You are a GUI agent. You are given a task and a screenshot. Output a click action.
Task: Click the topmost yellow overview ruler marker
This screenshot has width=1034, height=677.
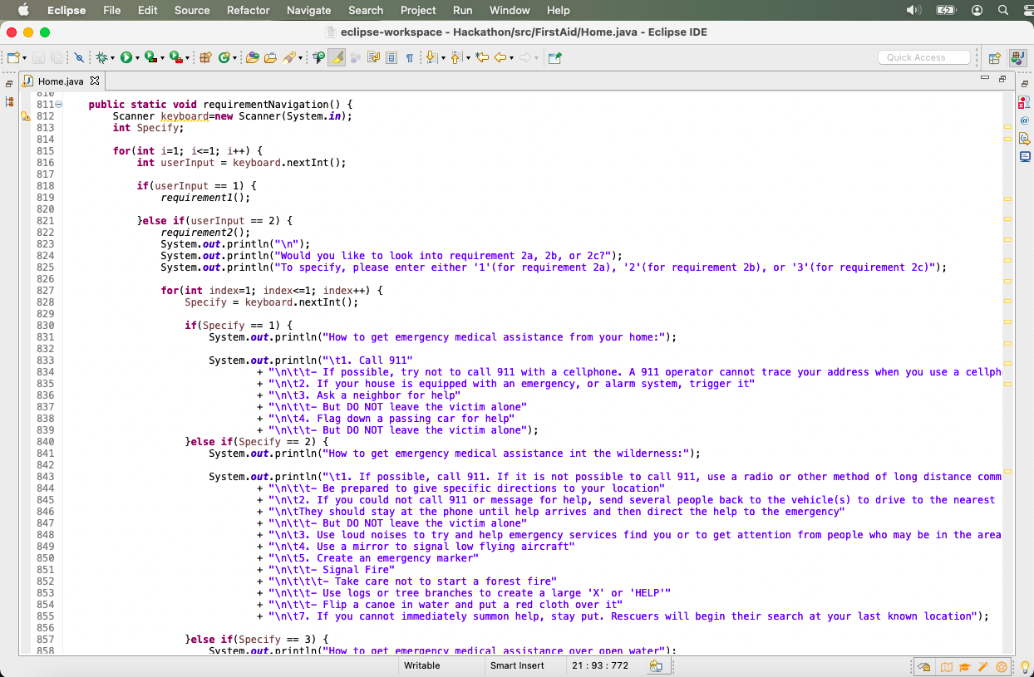click(1007, 126)
